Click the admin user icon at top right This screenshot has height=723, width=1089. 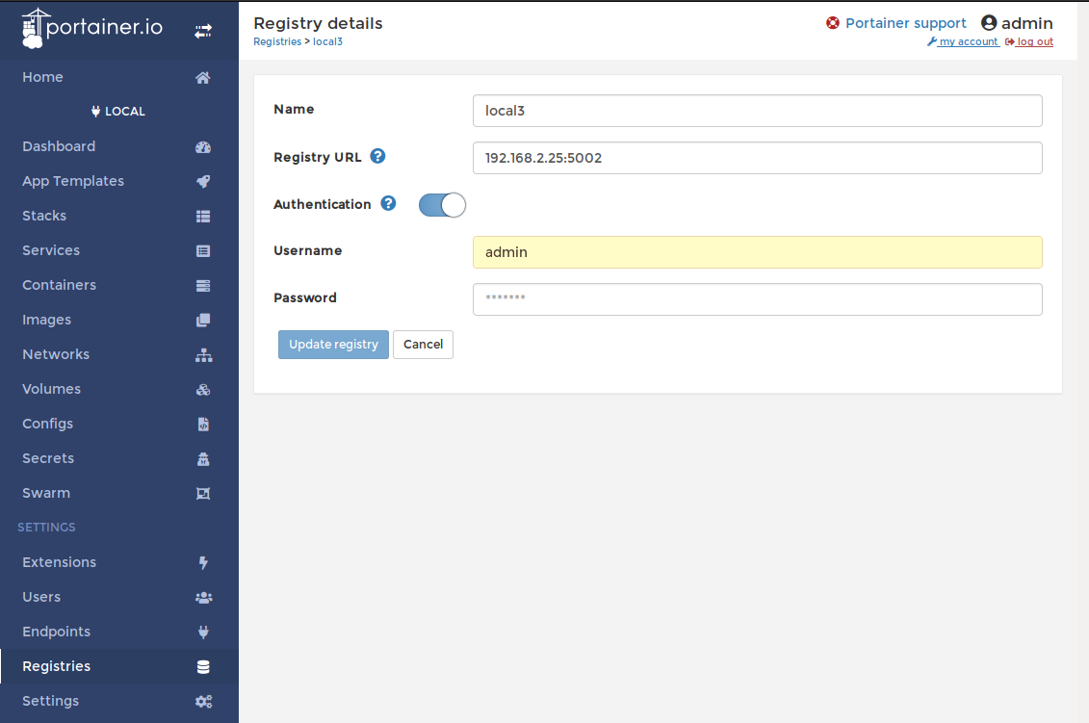[990, 22]
